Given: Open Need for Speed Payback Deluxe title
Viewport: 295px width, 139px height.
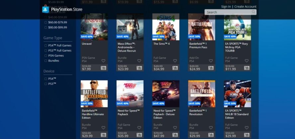Looking at the screenshot, I should tap(164, 114).
